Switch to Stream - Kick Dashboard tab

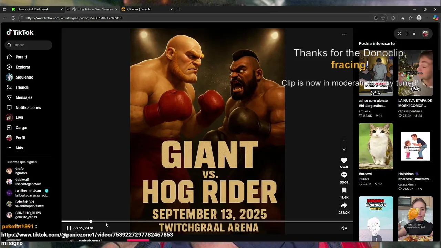click(x=37, y=9)
